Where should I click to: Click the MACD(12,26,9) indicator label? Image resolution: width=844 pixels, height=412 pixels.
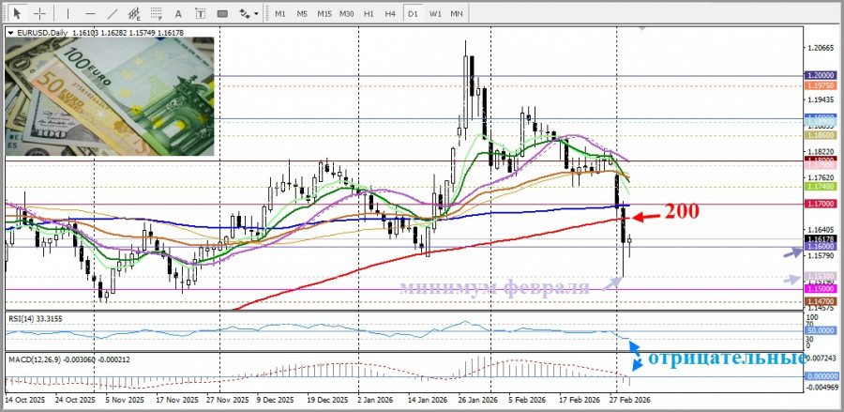click(68, 359)
